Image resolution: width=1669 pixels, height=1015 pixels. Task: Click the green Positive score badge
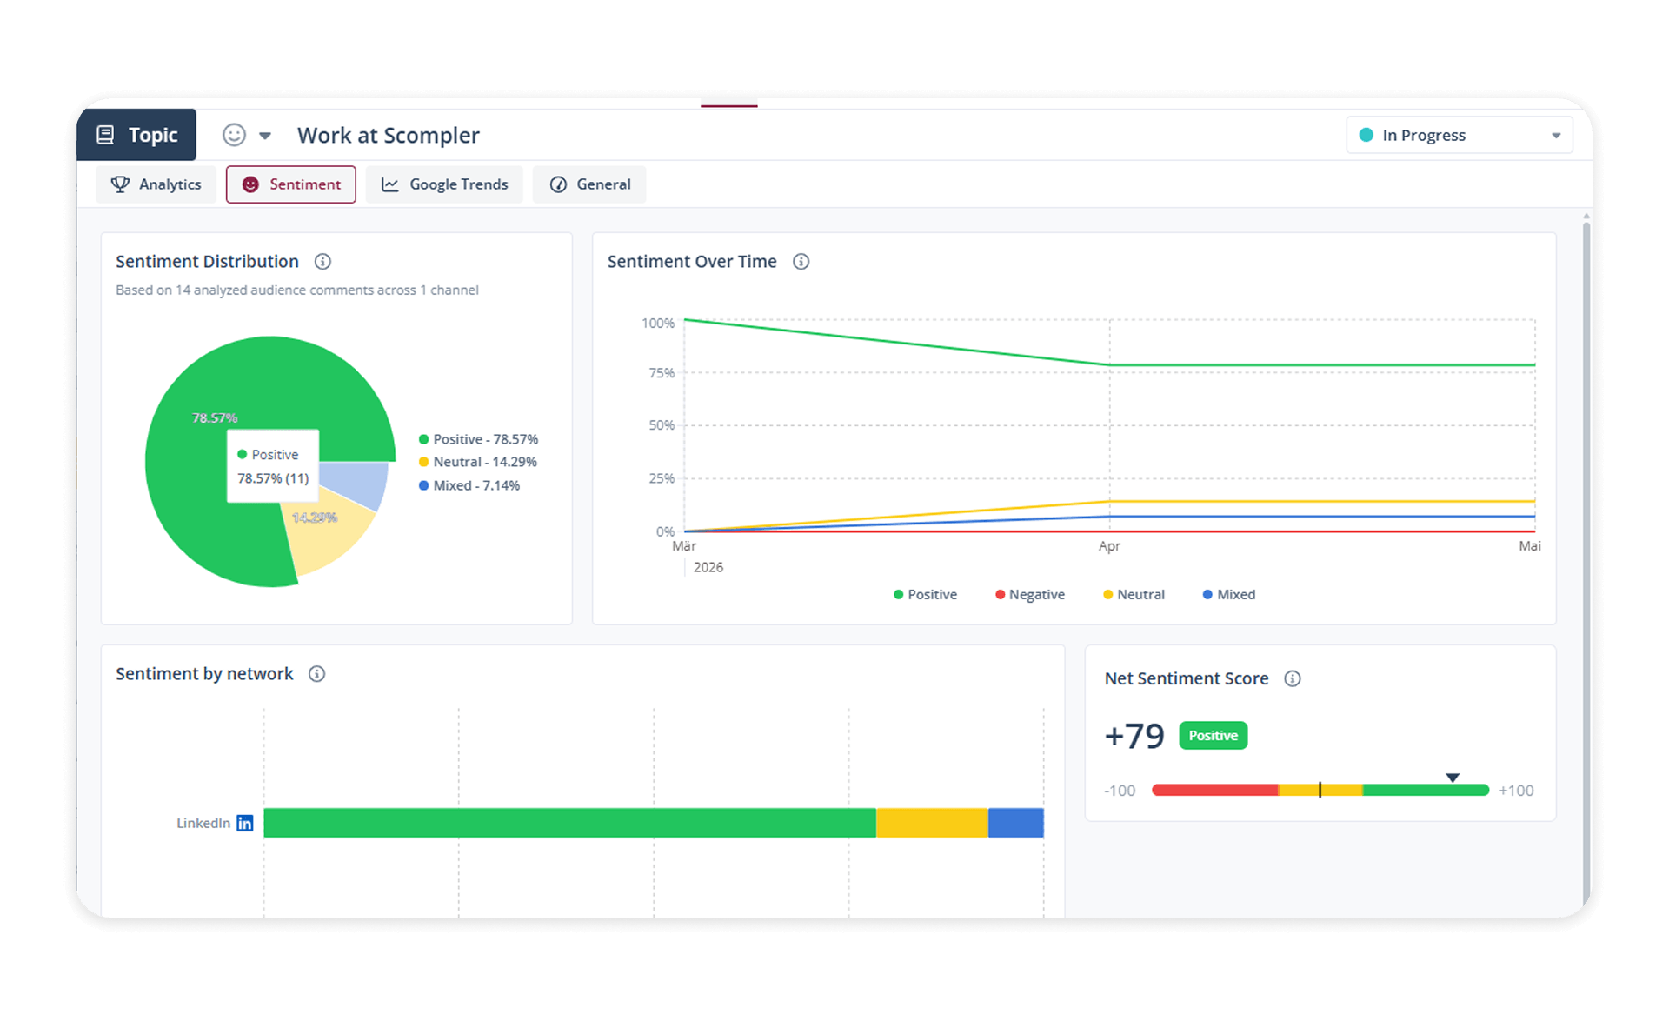[x=1213, y=736]
